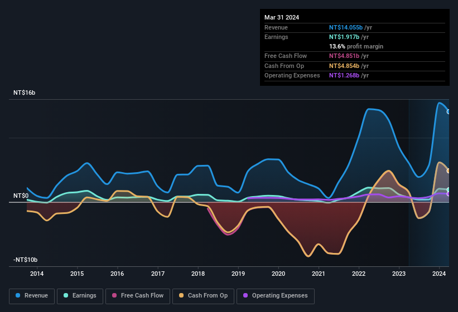Viewport: 458px width, 312px height.
Task: Click the blue Revenue legend dot
Action: click(x=18, y=295)
